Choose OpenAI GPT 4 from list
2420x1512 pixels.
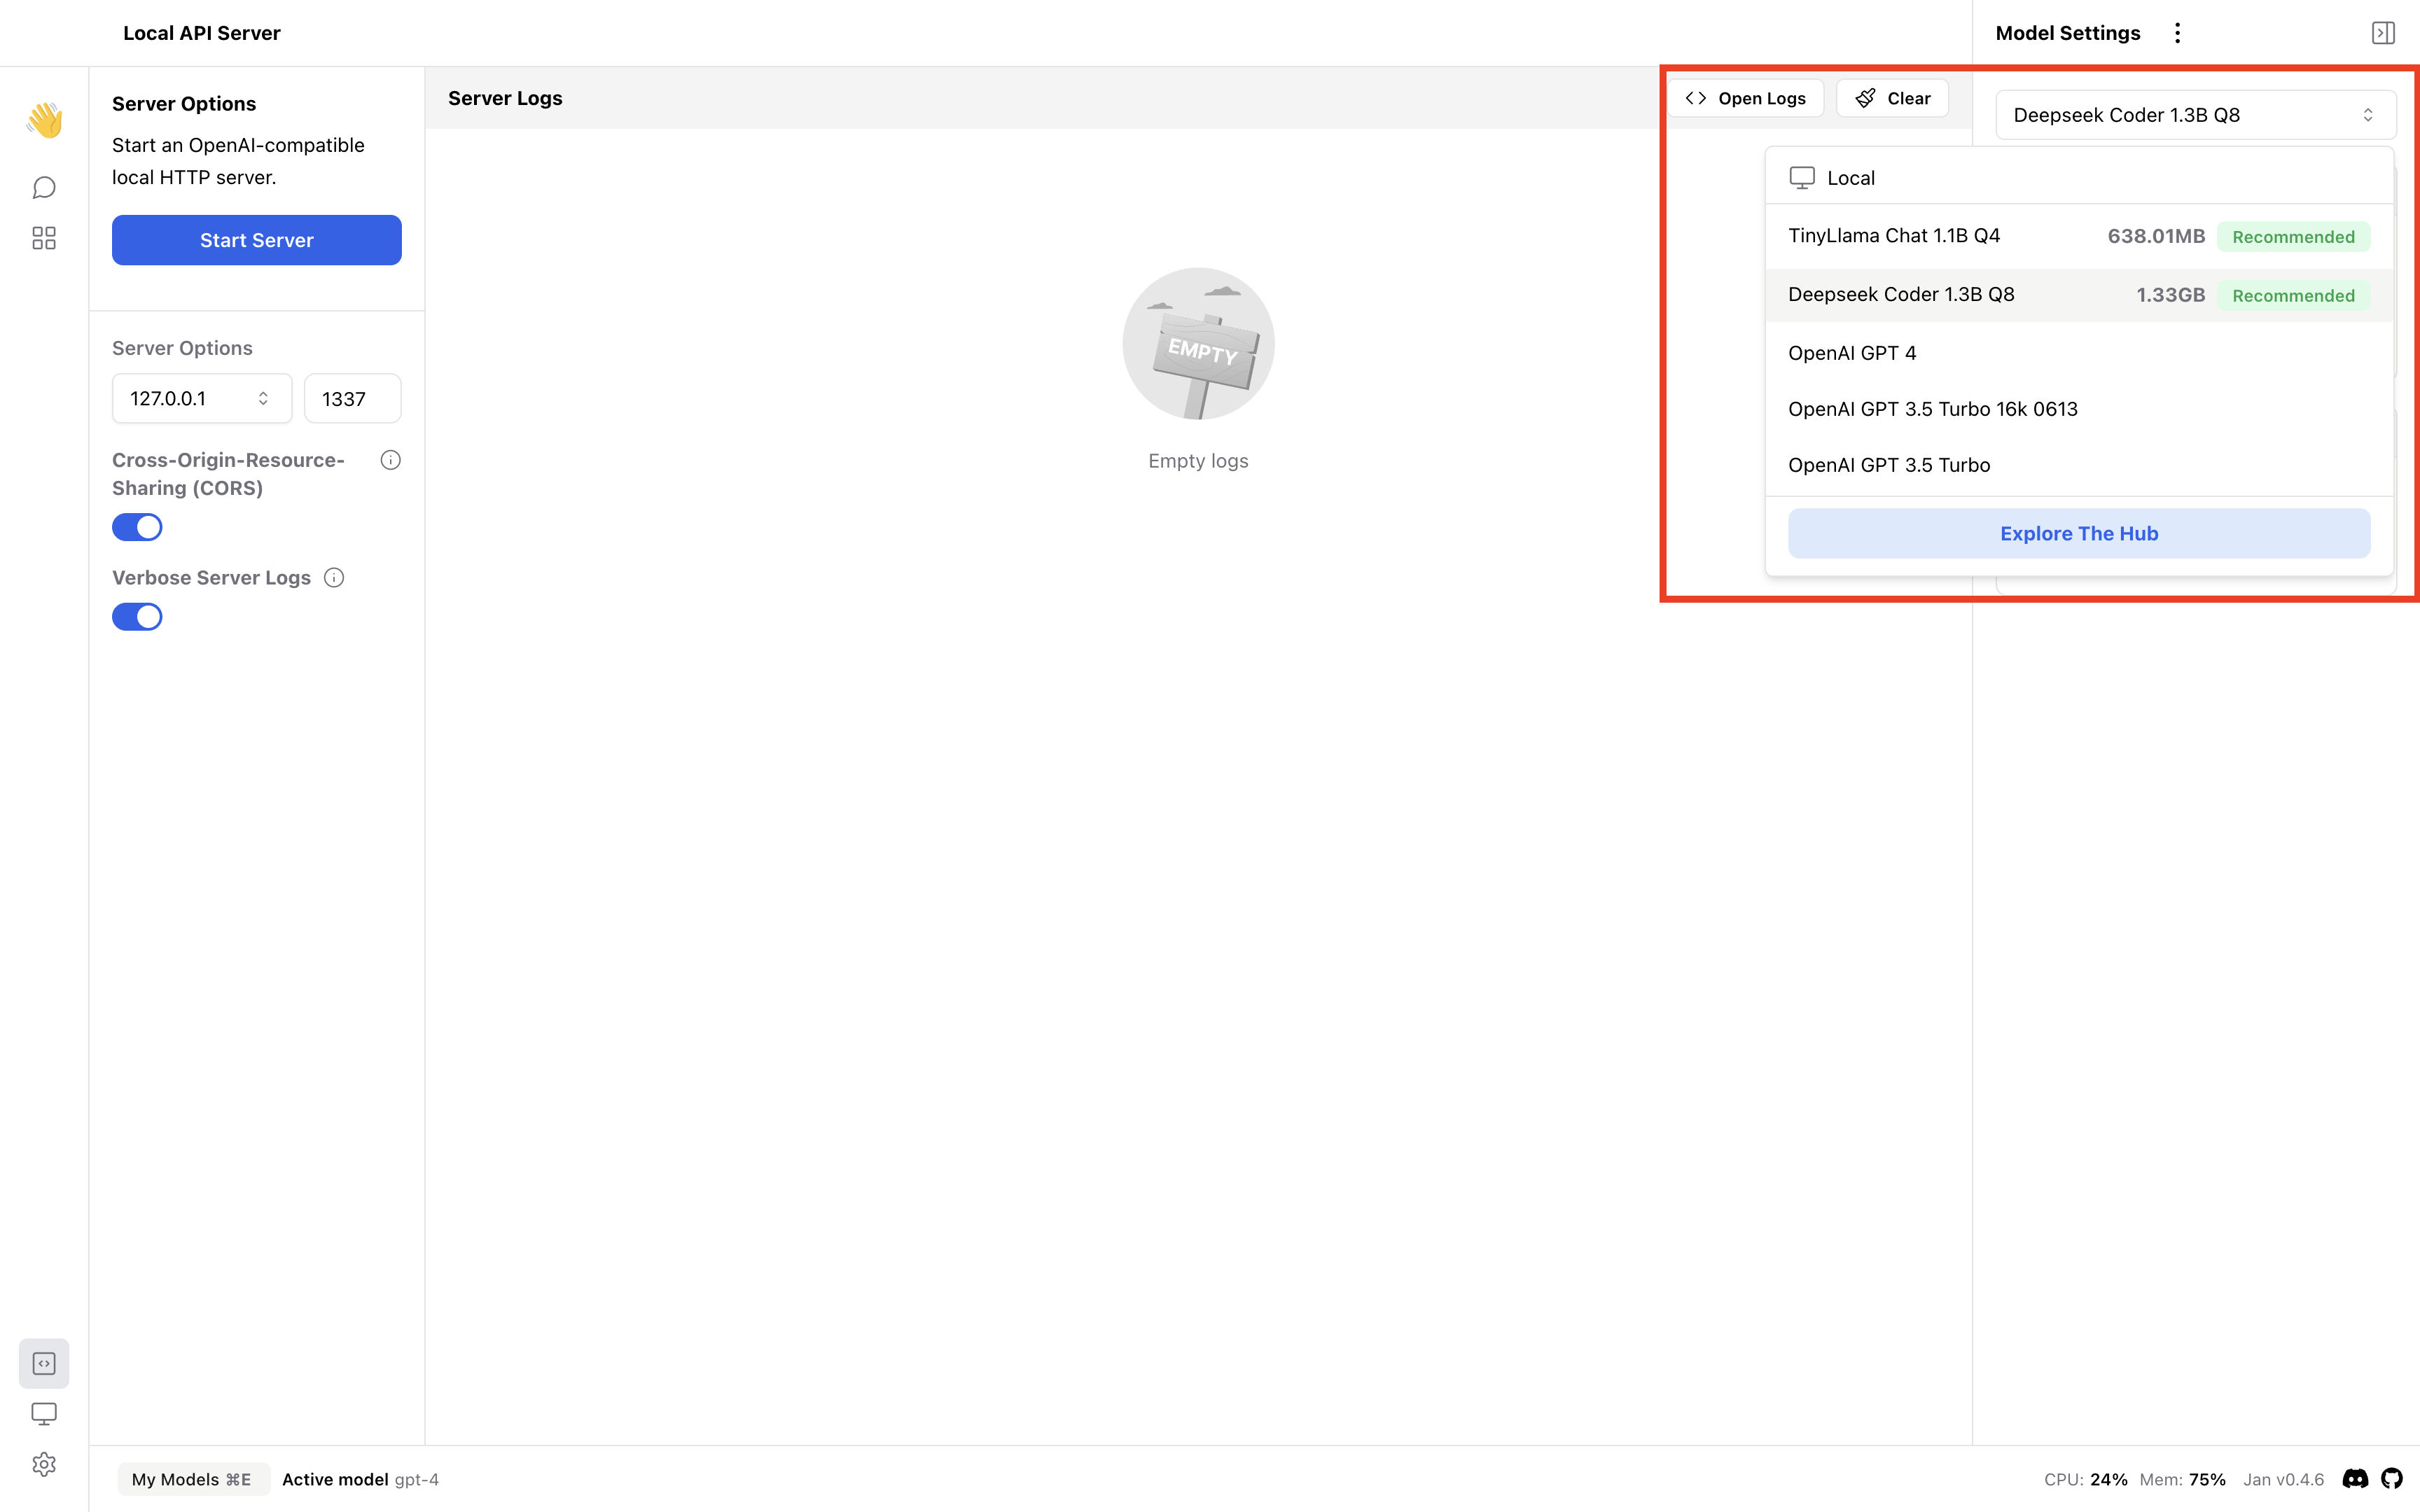click(x=1852, y=353)
